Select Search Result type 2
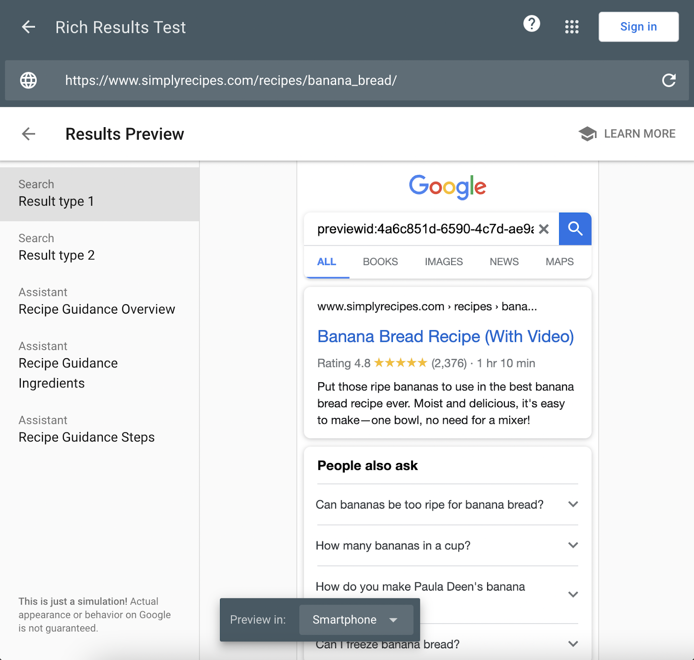Image resolution: width=694 pixels, height=660 pixels. click(x=100, y=248)
